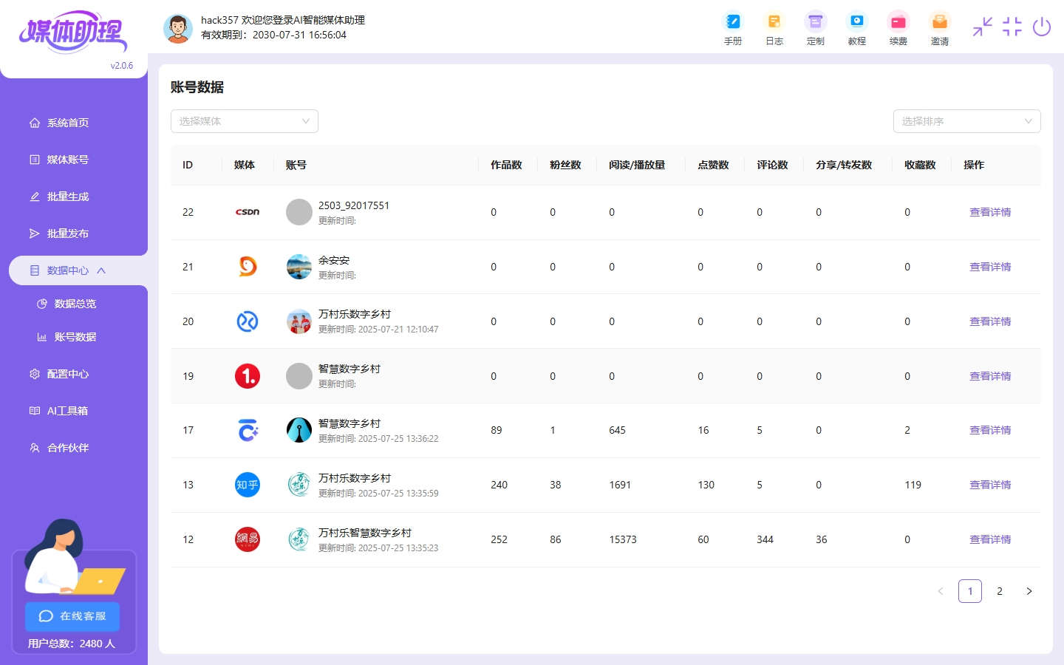Viewport: 1064px width, 665px height.
Task: Open the 手册 manual icon
Action: (732, 22)
